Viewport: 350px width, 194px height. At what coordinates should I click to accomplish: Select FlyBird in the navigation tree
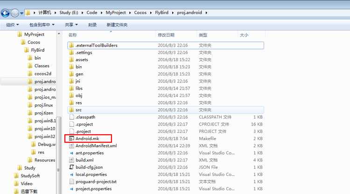(x=38, y=50)
